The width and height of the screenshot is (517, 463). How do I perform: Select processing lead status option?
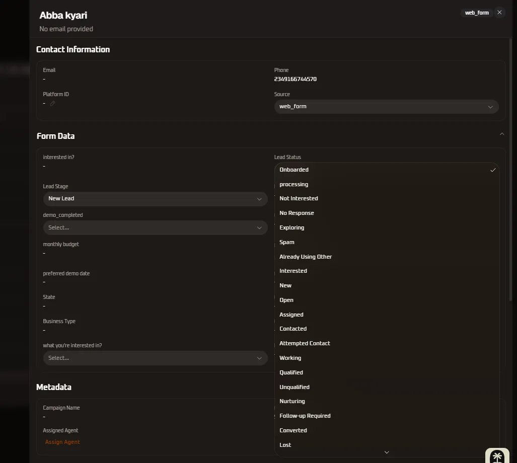(x=387, y=184)
